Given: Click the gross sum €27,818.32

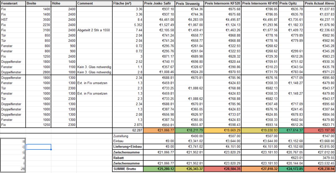Looking at the screenshot, I should click(260, 169).
